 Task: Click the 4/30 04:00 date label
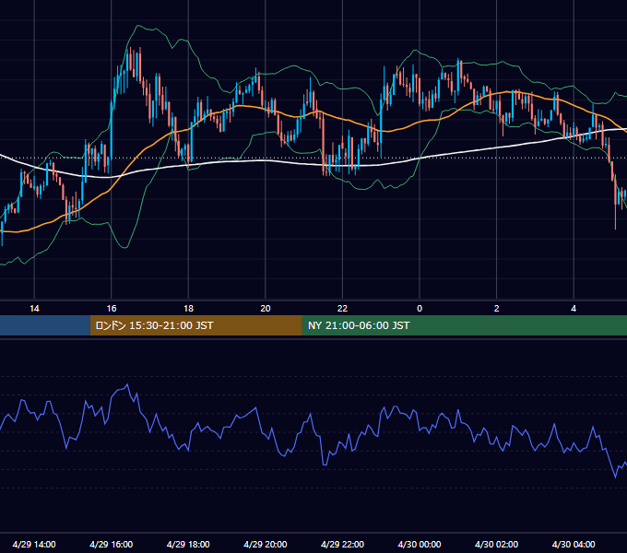574,544
